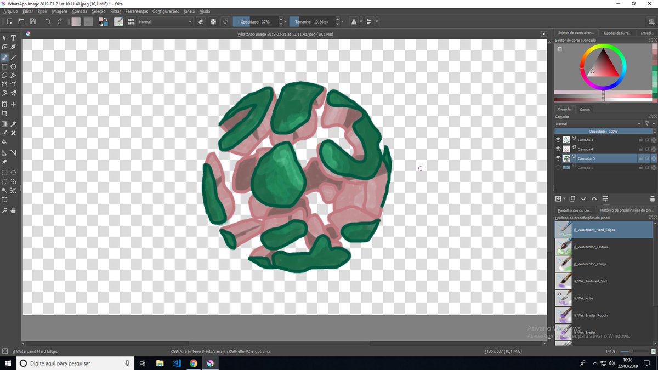Close the document tab

point(544,34)
